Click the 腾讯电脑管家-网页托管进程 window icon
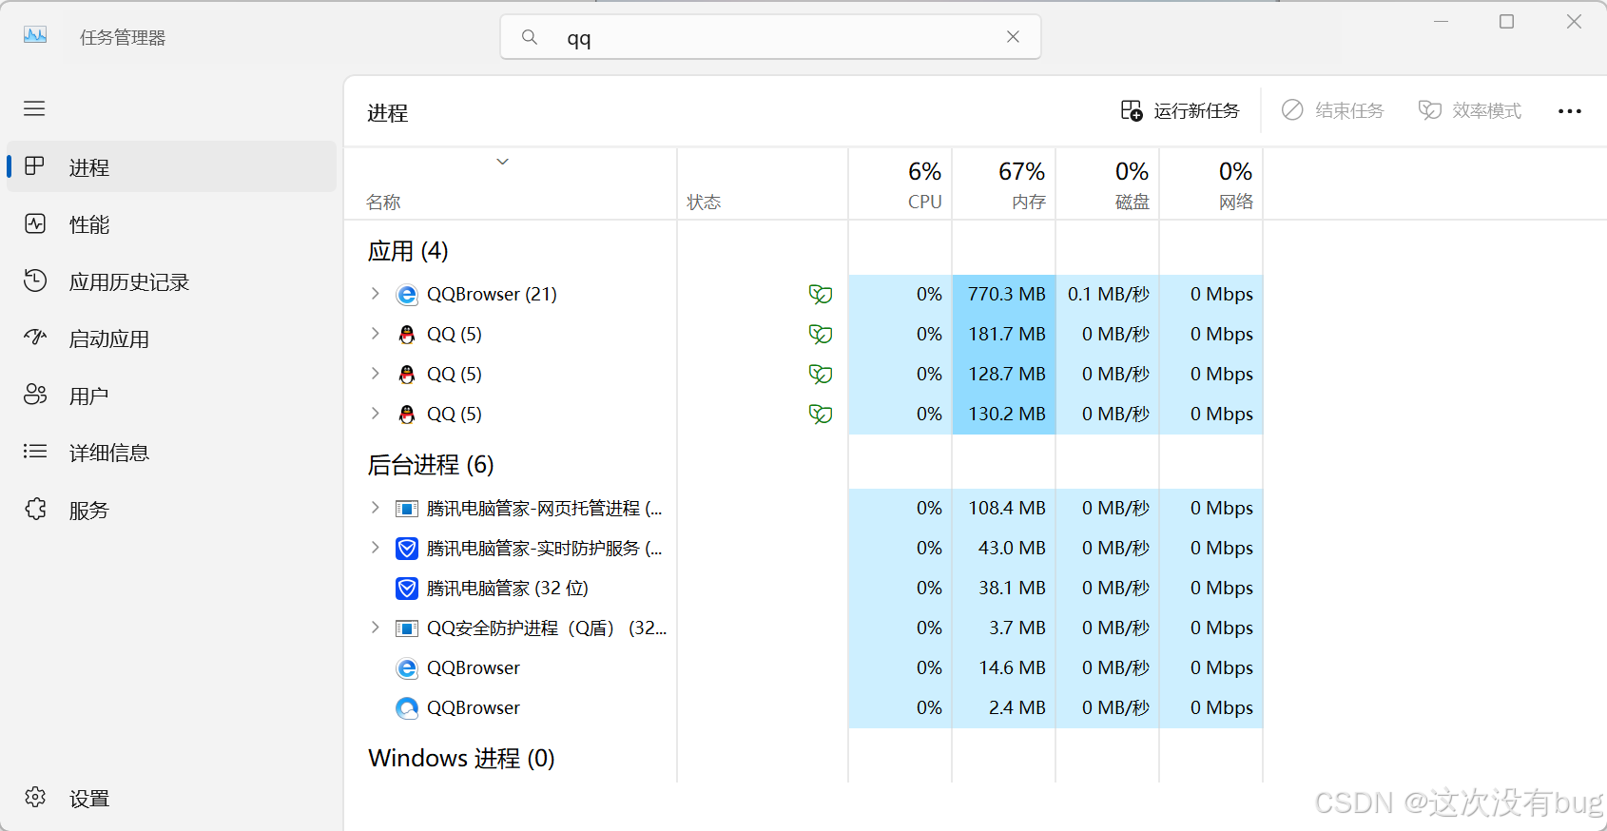This screenshot has height=831, width=1607. (407, 509)
